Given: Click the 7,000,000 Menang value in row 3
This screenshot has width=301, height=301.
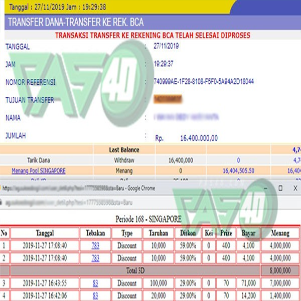Looking at the screenshot, I should click(x=280, y=283).
